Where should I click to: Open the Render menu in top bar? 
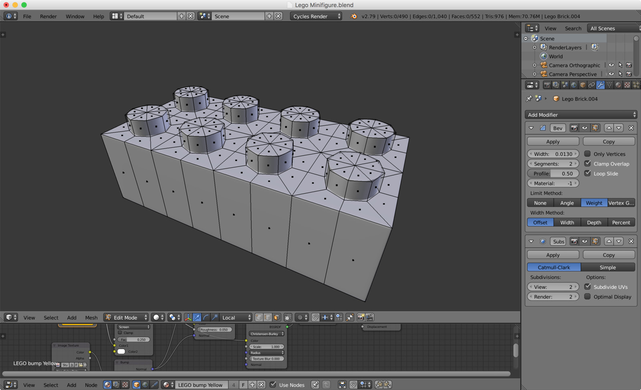48,16
